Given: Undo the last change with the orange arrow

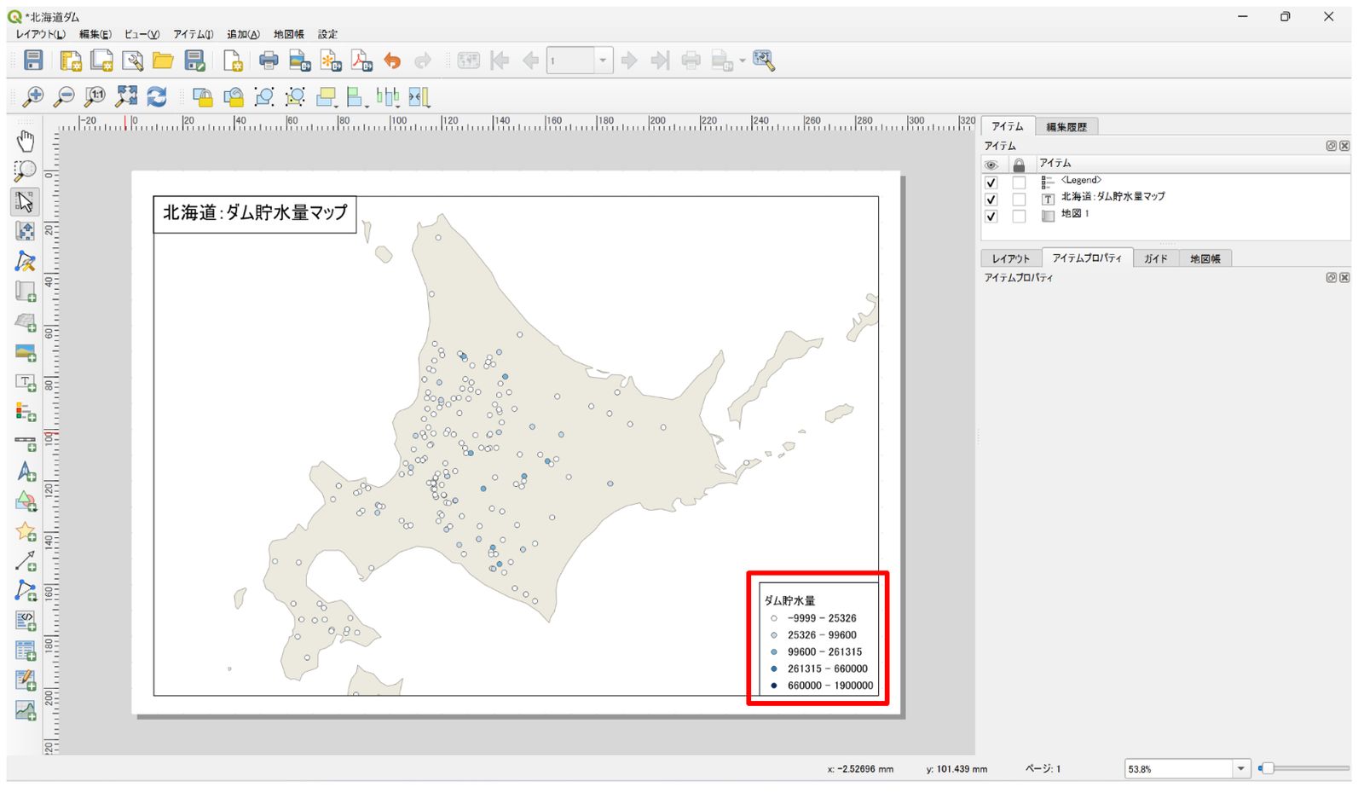Looking at the screenshot, I should pyautogui.click(x=392, y=60).
